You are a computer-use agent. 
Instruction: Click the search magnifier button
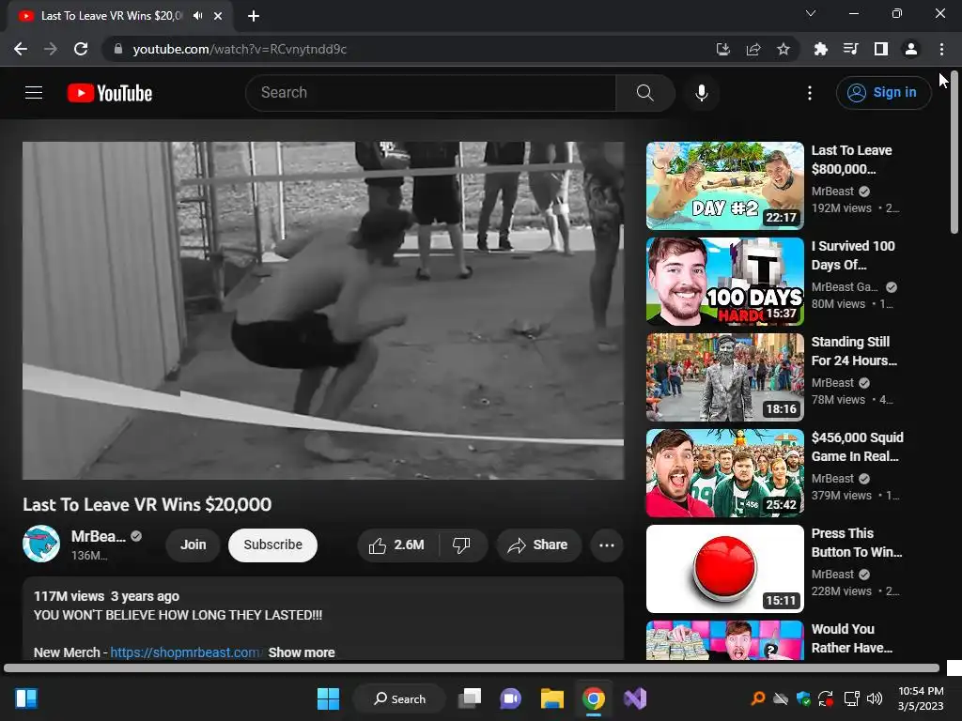tap(644, 93)
